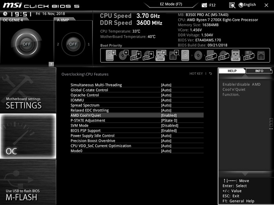Open M-FLASH to flash BIOS

pos(28,182)
